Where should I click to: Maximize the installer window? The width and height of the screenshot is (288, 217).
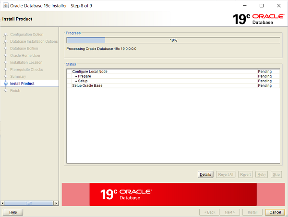pyautogui.click(x=262, y=6)
